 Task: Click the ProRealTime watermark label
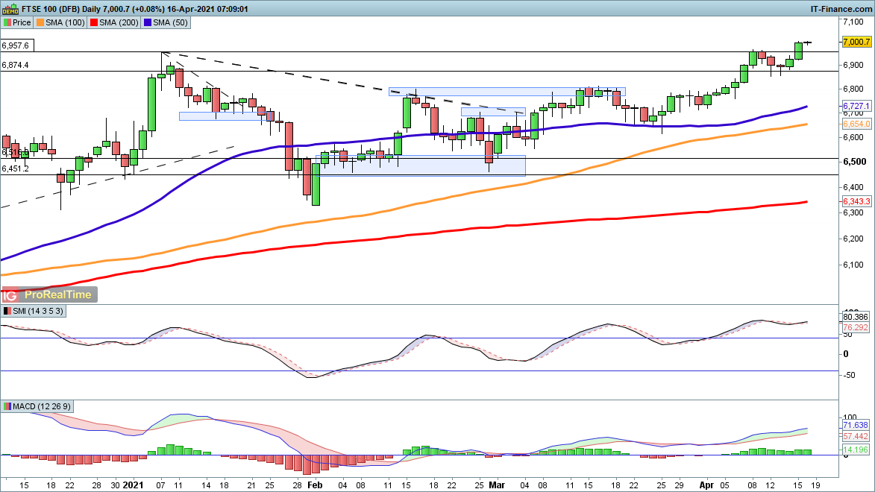point(58,294)
